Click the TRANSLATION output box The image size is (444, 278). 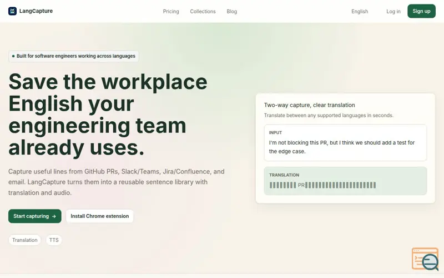click(x=345, y=181)
